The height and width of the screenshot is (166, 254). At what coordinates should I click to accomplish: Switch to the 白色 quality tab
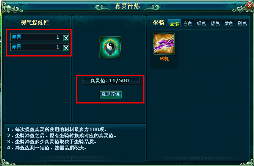click(x=188, y=23)
